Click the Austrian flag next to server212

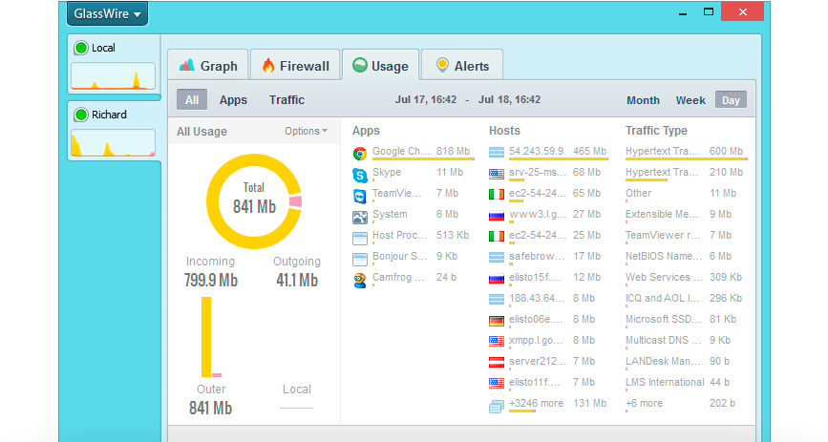coord(497,362)
